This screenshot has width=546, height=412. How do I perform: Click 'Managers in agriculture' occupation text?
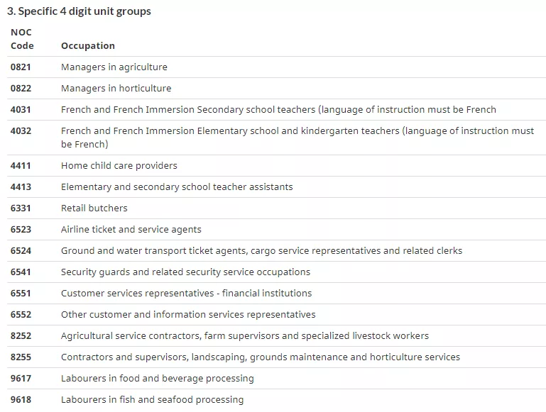(114, 67)
